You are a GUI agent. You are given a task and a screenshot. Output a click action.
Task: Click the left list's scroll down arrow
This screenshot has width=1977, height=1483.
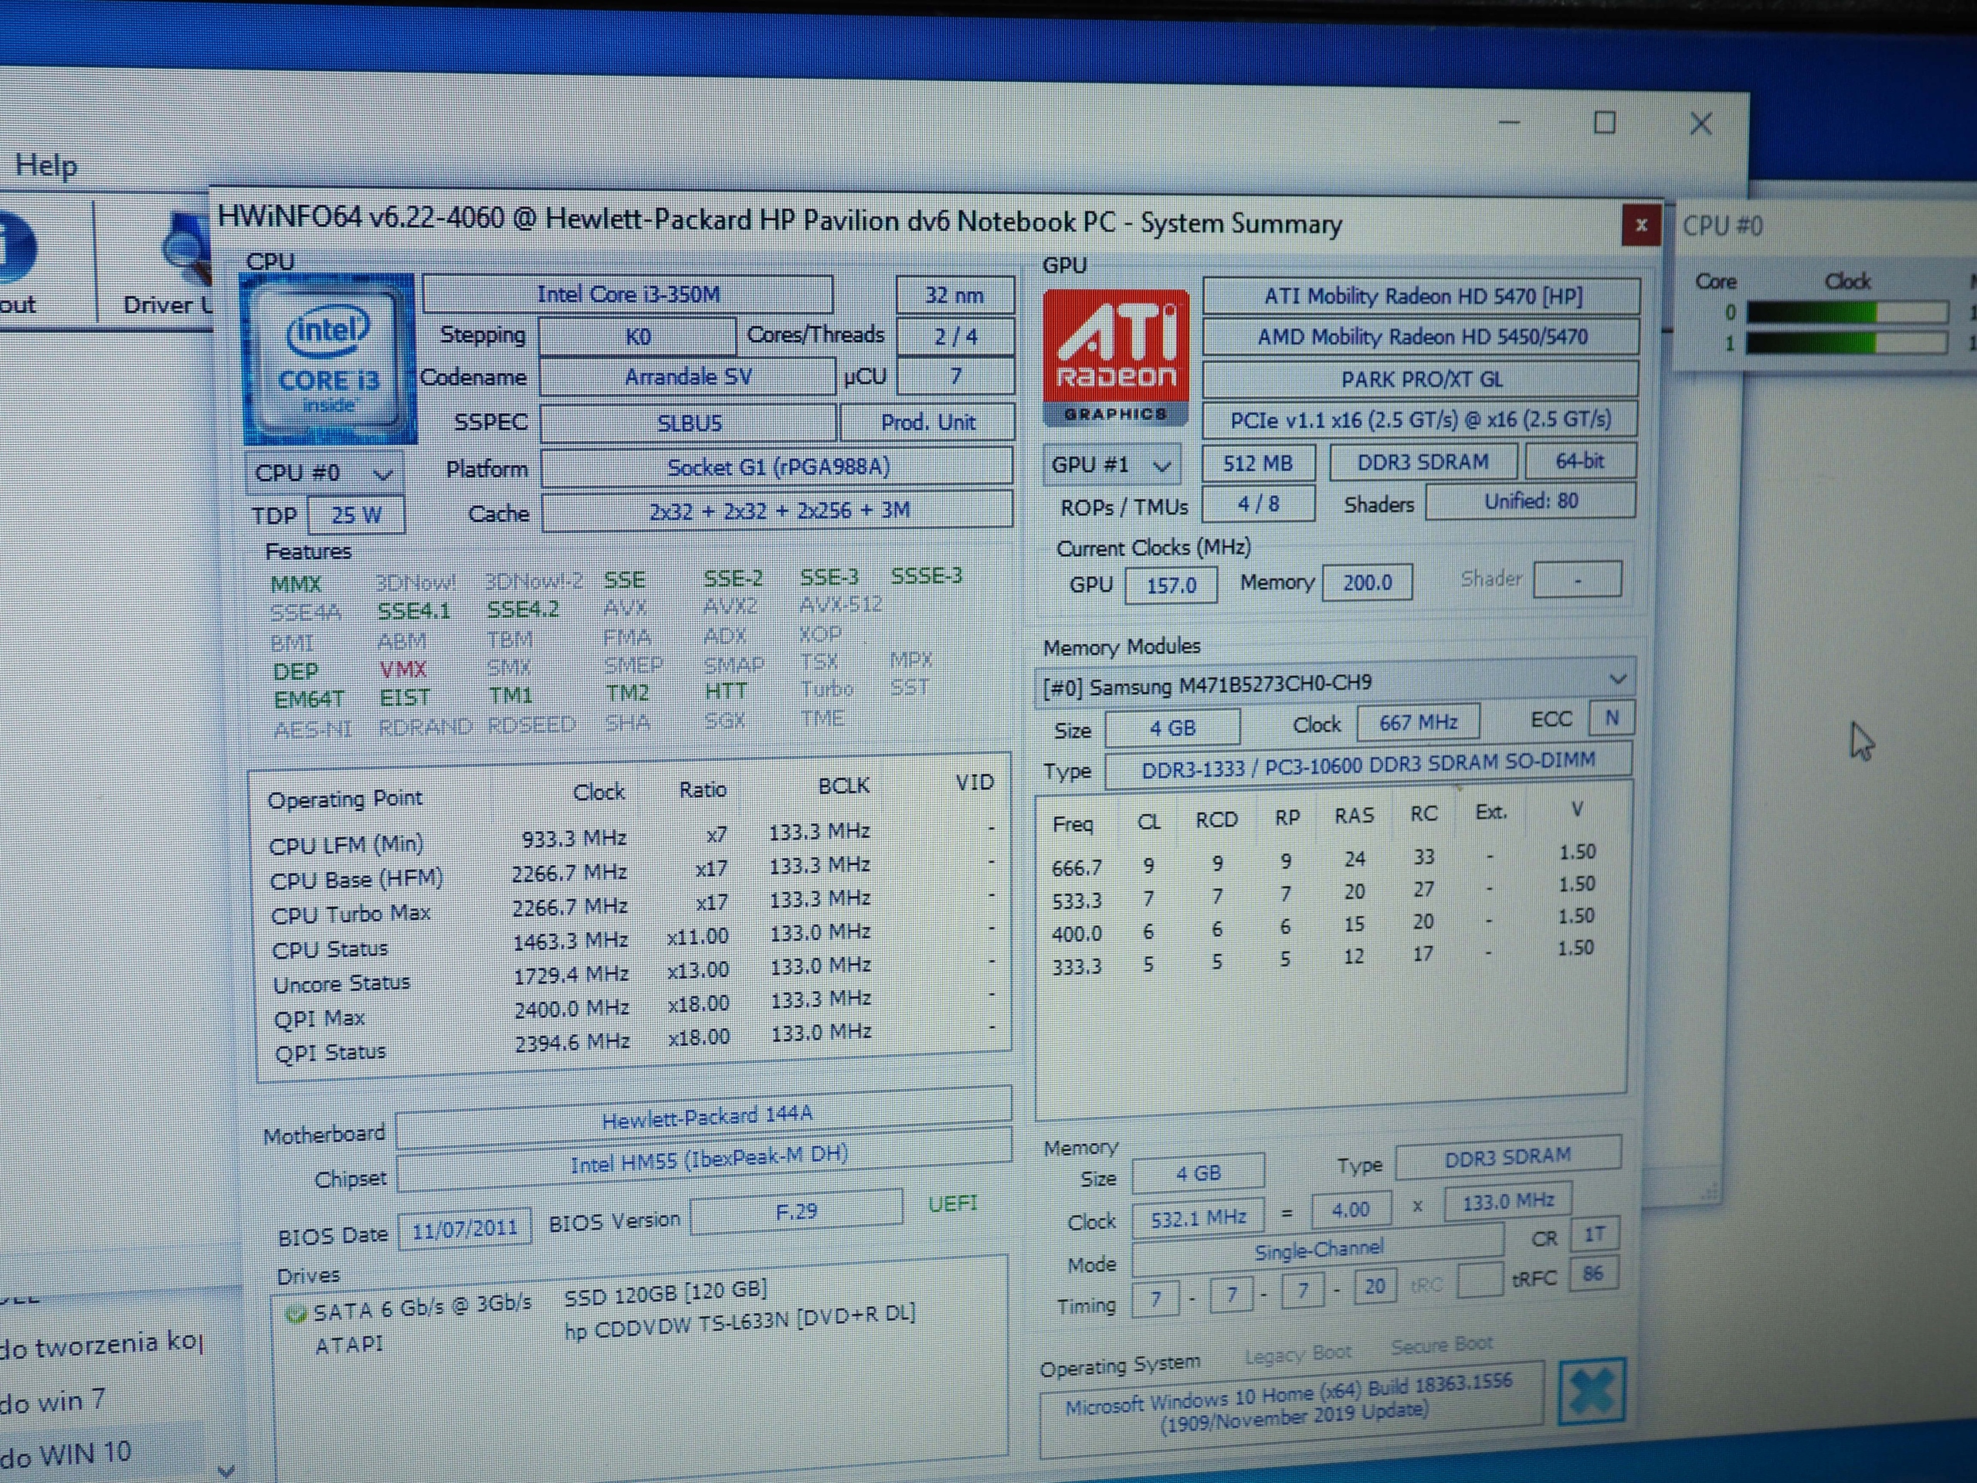pos(226,1470)
